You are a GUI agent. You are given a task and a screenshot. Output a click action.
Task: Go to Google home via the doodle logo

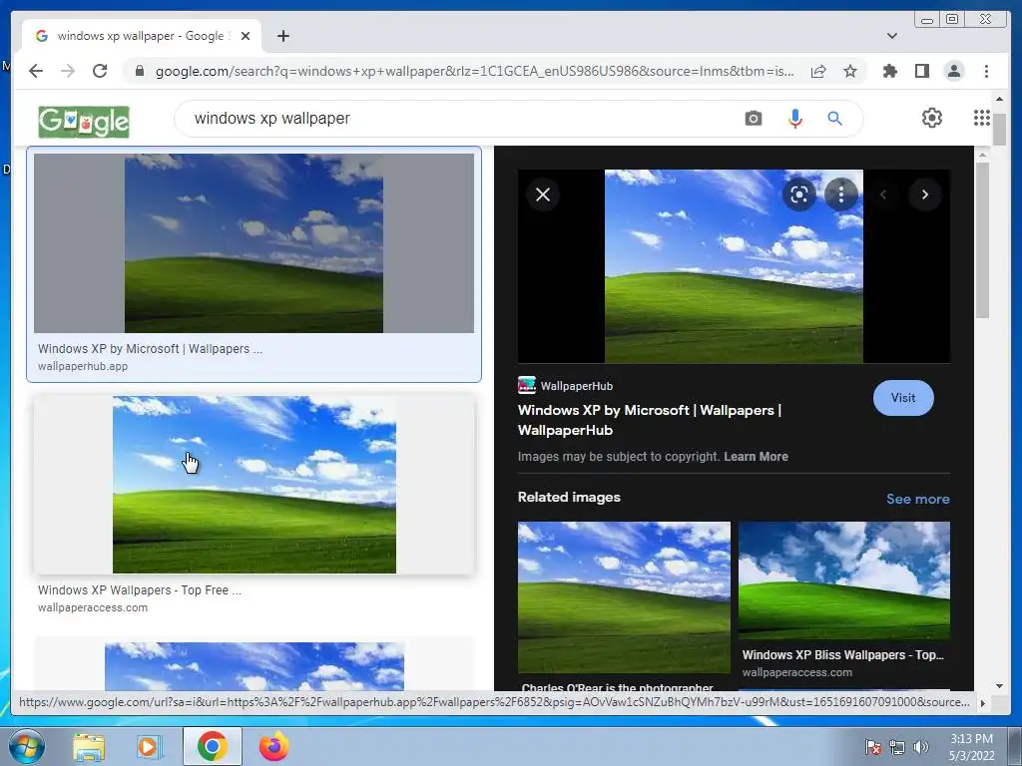point(84,122)
